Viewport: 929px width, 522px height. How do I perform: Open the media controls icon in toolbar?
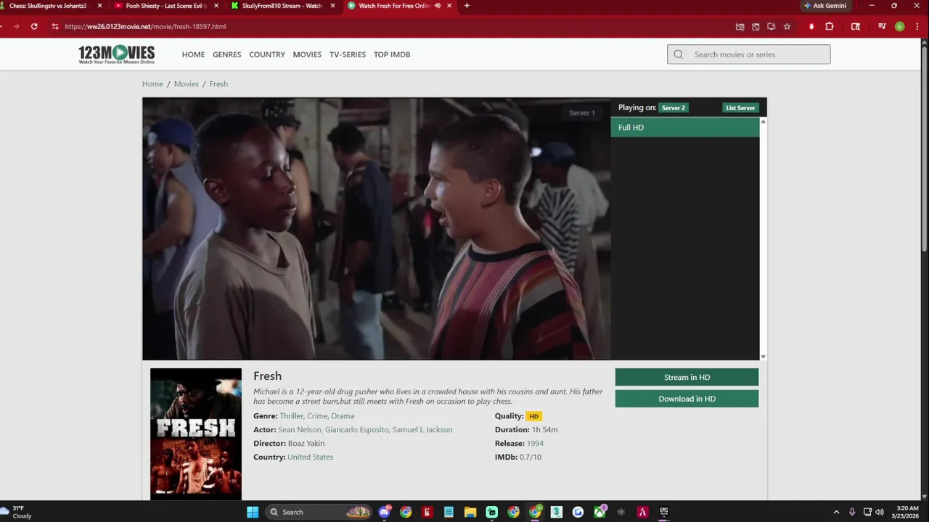tap(882, 26)
